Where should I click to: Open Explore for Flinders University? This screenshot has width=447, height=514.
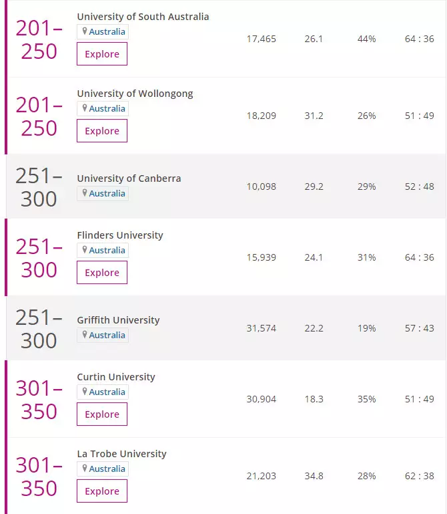[x=102, y=273]
